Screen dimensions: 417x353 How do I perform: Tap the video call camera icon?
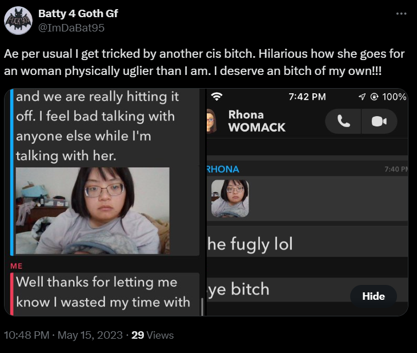(x=379, y=121)
